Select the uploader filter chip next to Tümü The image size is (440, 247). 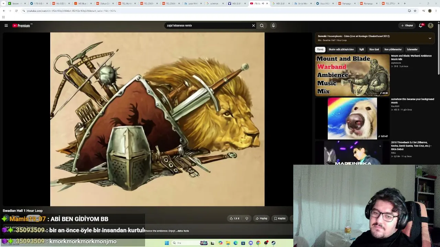click(341, 49)
